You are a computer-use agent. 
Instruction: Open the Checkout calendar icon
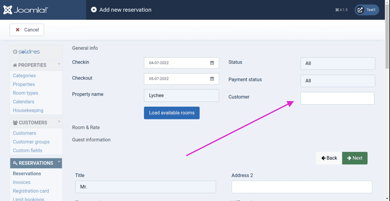point(212,79)
